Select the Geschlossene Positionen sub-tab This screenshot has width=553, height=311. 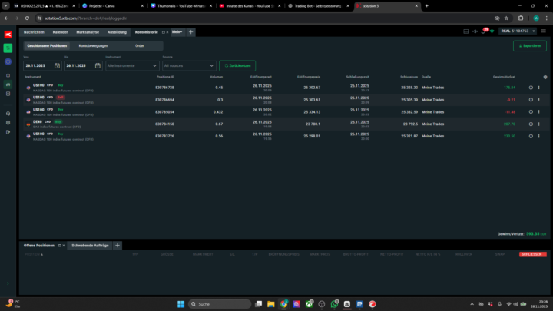pyautogui.click(x=47, y=46)
